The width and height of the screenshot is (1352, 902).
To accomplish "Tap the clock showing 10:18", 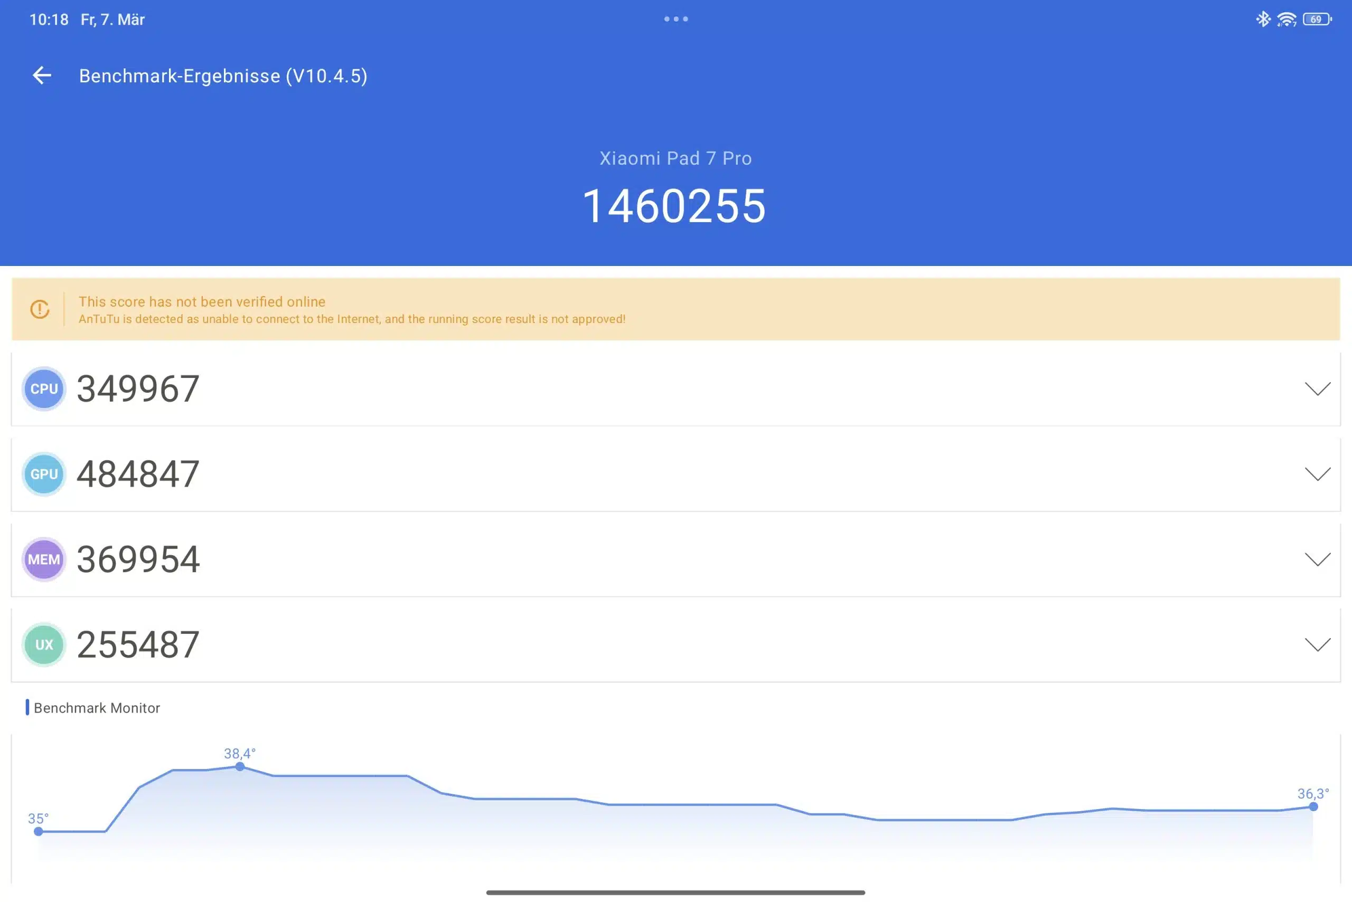I will [49, 20].
